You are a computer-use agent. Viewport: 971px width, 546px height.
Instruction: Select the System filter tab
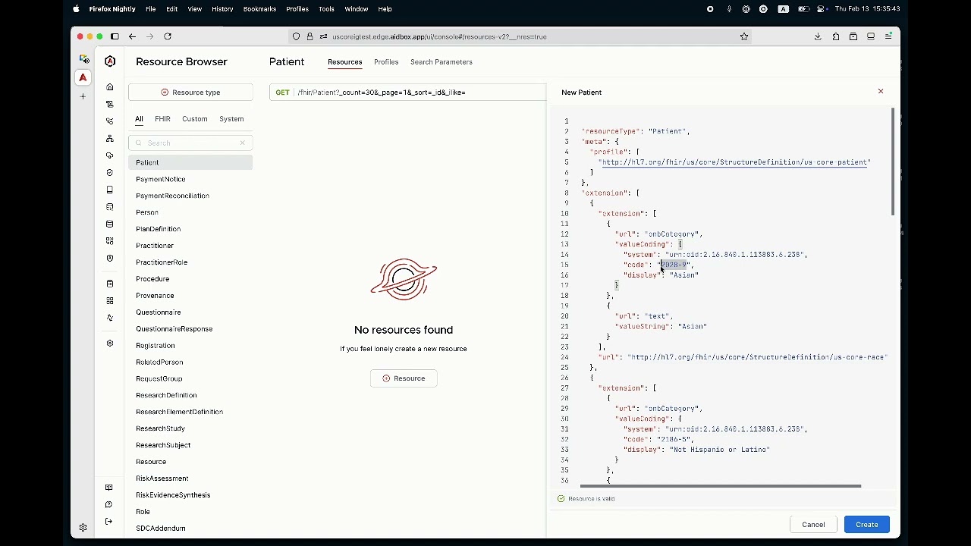tap(231, 119)
